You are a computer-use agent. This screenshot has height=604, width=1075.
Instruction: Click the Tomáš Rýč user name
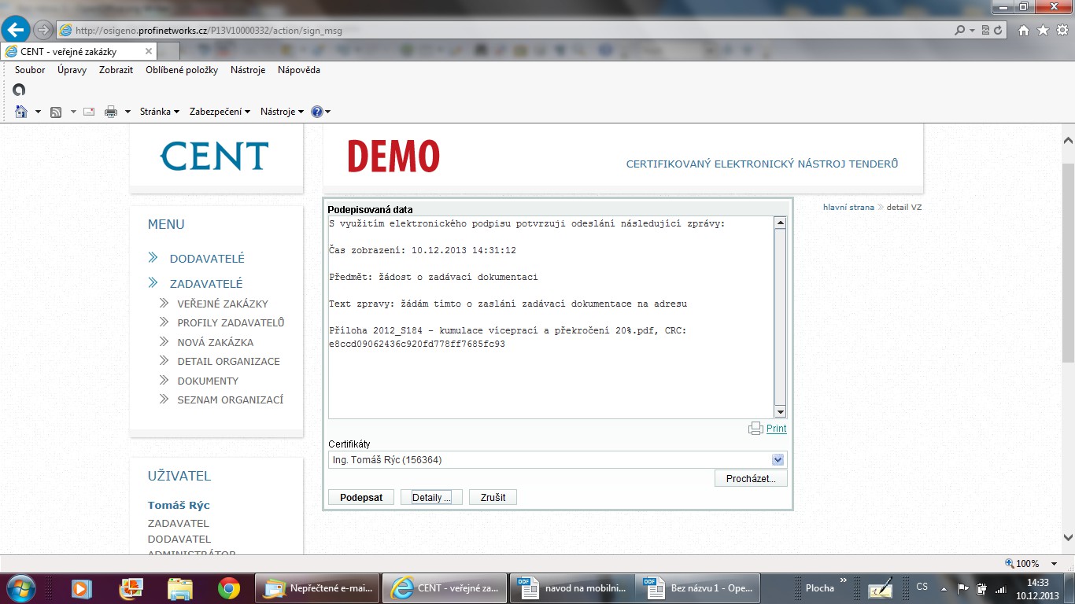coord(179,505)
